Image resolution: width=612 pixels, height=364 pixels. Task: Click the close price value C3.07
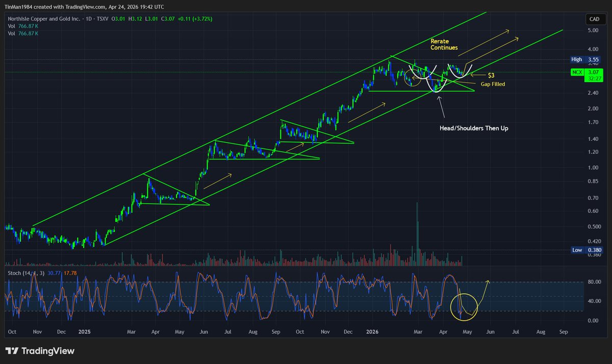(x=168, y=19)
